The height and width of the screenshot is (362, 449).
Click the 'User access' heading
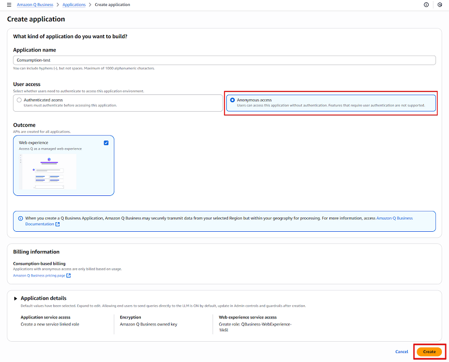[x=26, y=84]
